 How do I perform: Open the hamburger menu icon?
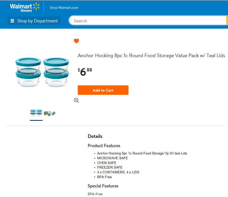pos(12,21)
